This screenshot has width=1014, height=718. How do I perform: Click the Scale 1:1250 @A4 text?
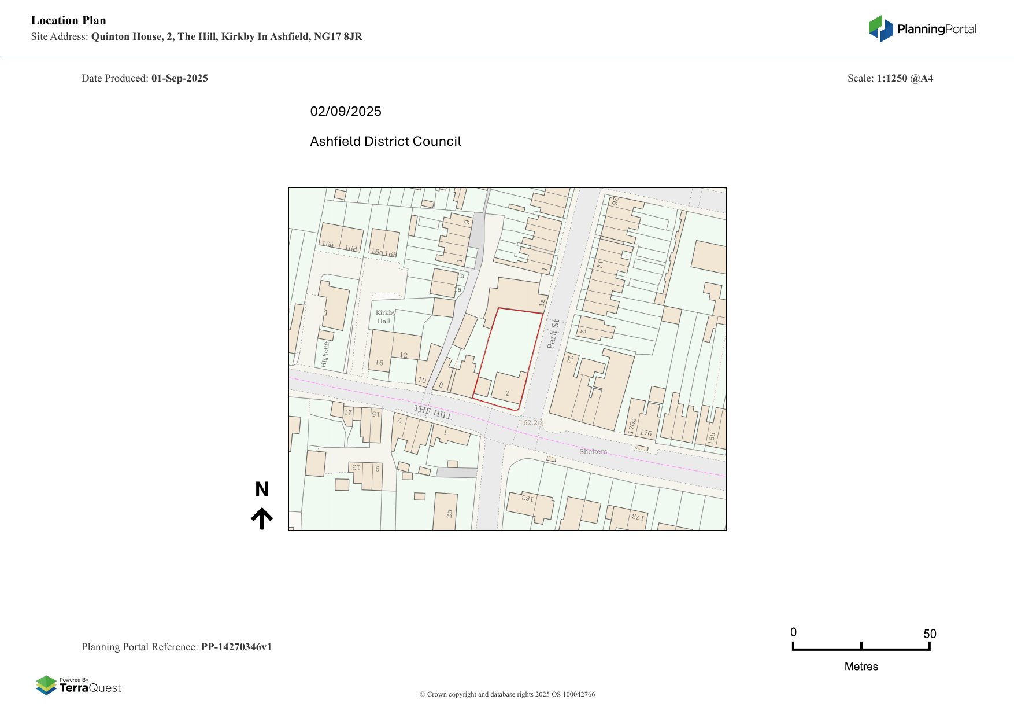coord(890,78)
